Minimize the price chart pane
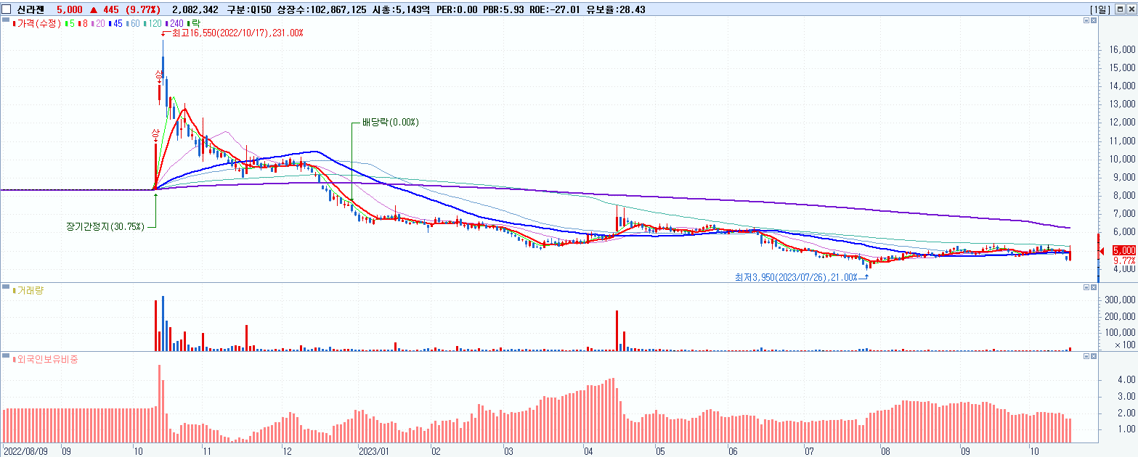 (1086, 22)
